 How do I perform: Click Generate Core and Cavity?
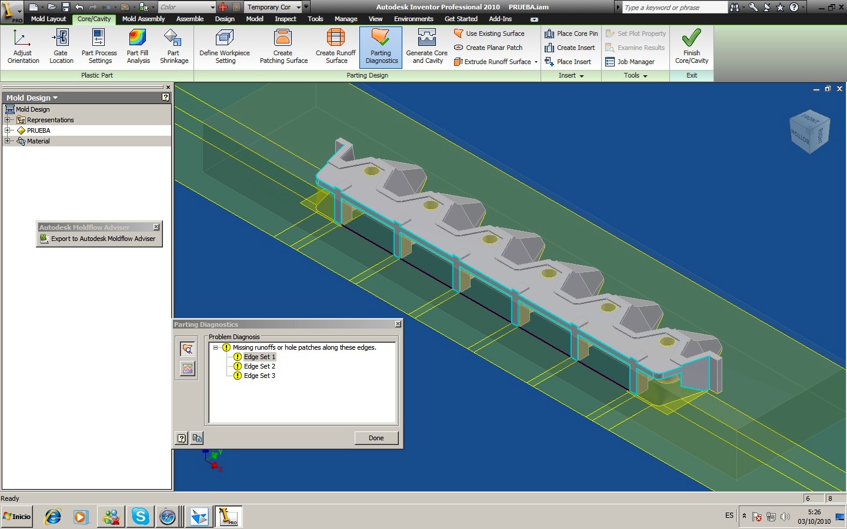427,46
